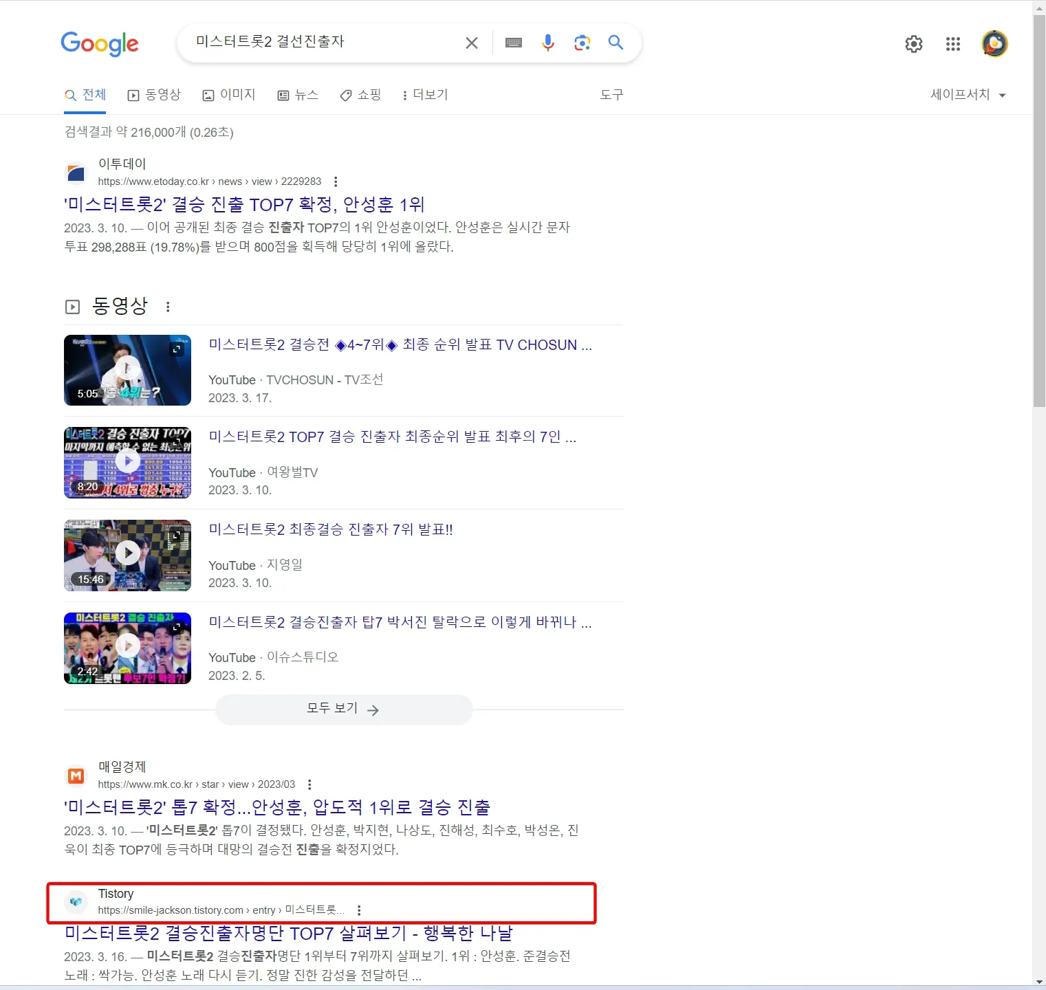Viewport: 1046px width, 990px height.
Task: Clear the search box with X
Action: (x=472, y=43)
